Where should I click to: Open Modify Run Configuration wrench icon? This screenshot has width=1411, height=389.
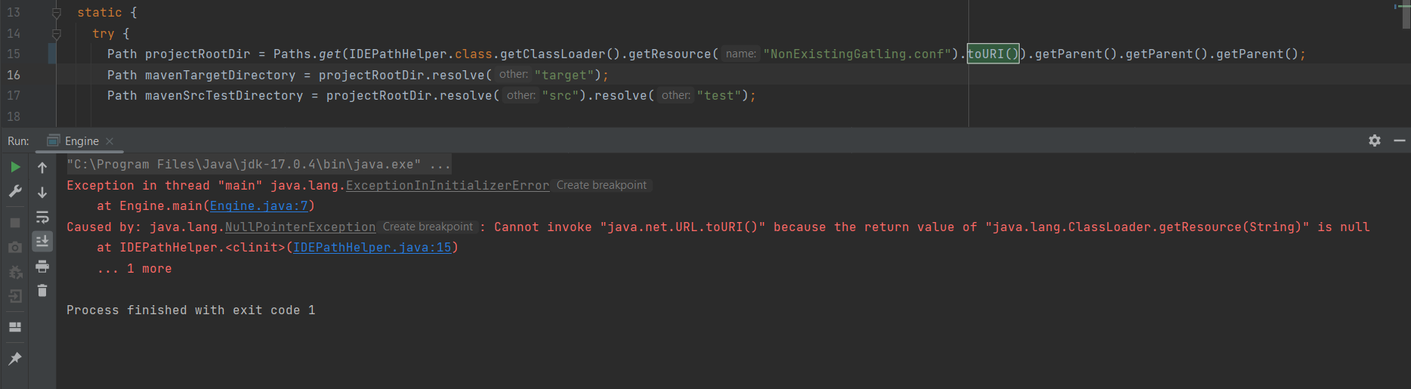(x=15, y=192)
